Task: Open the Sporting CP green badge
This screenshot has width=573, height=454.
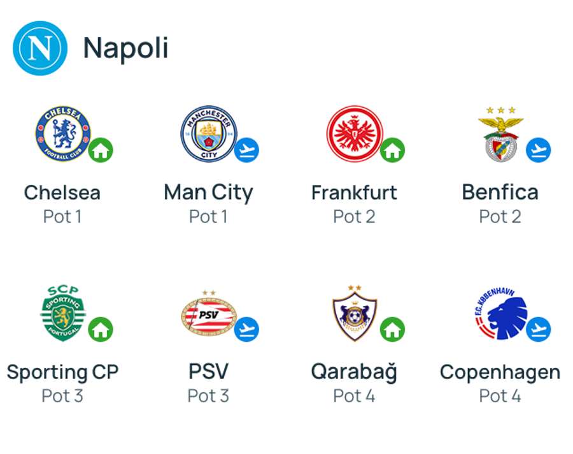Action: [x=63, y=314]
